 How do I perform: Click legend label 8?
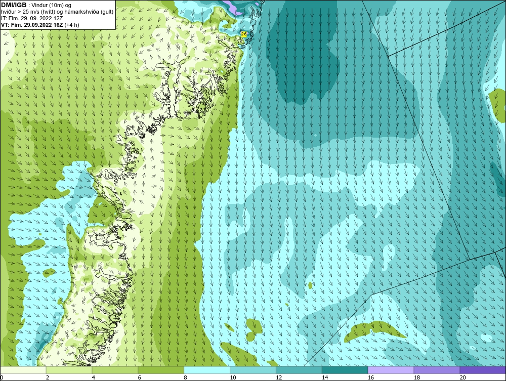(185, 377)
